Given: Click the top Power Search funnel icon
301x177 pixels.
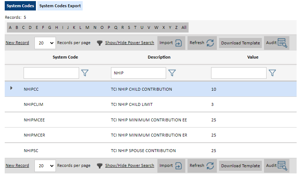Looking at the screenshot, I should (100, 43).
